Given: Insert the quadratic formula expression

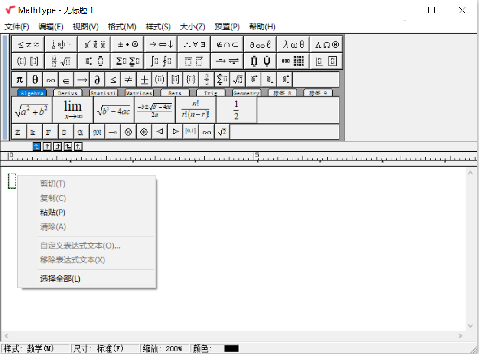Looking at the screenshot, I should tap(155, 110).
